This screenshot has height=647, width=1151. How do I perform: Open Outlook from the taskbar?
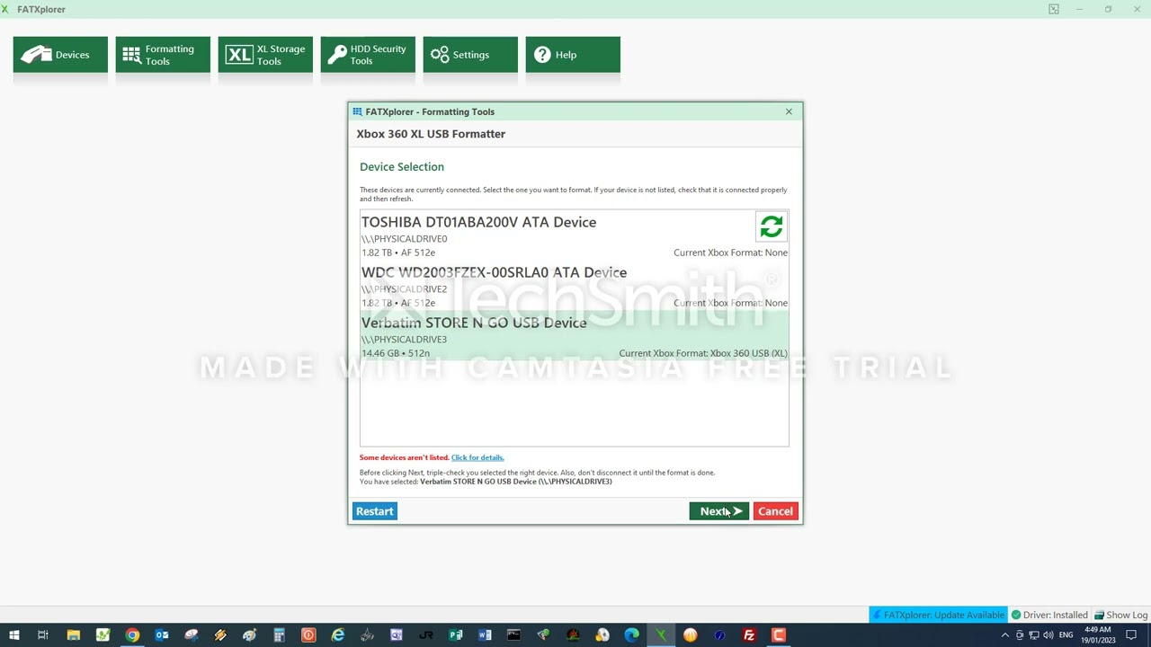click(x=162, y=635)
